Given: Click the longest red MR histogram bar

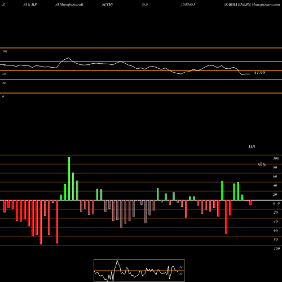Looking at the screenshot, I should (x=41, y=222).
